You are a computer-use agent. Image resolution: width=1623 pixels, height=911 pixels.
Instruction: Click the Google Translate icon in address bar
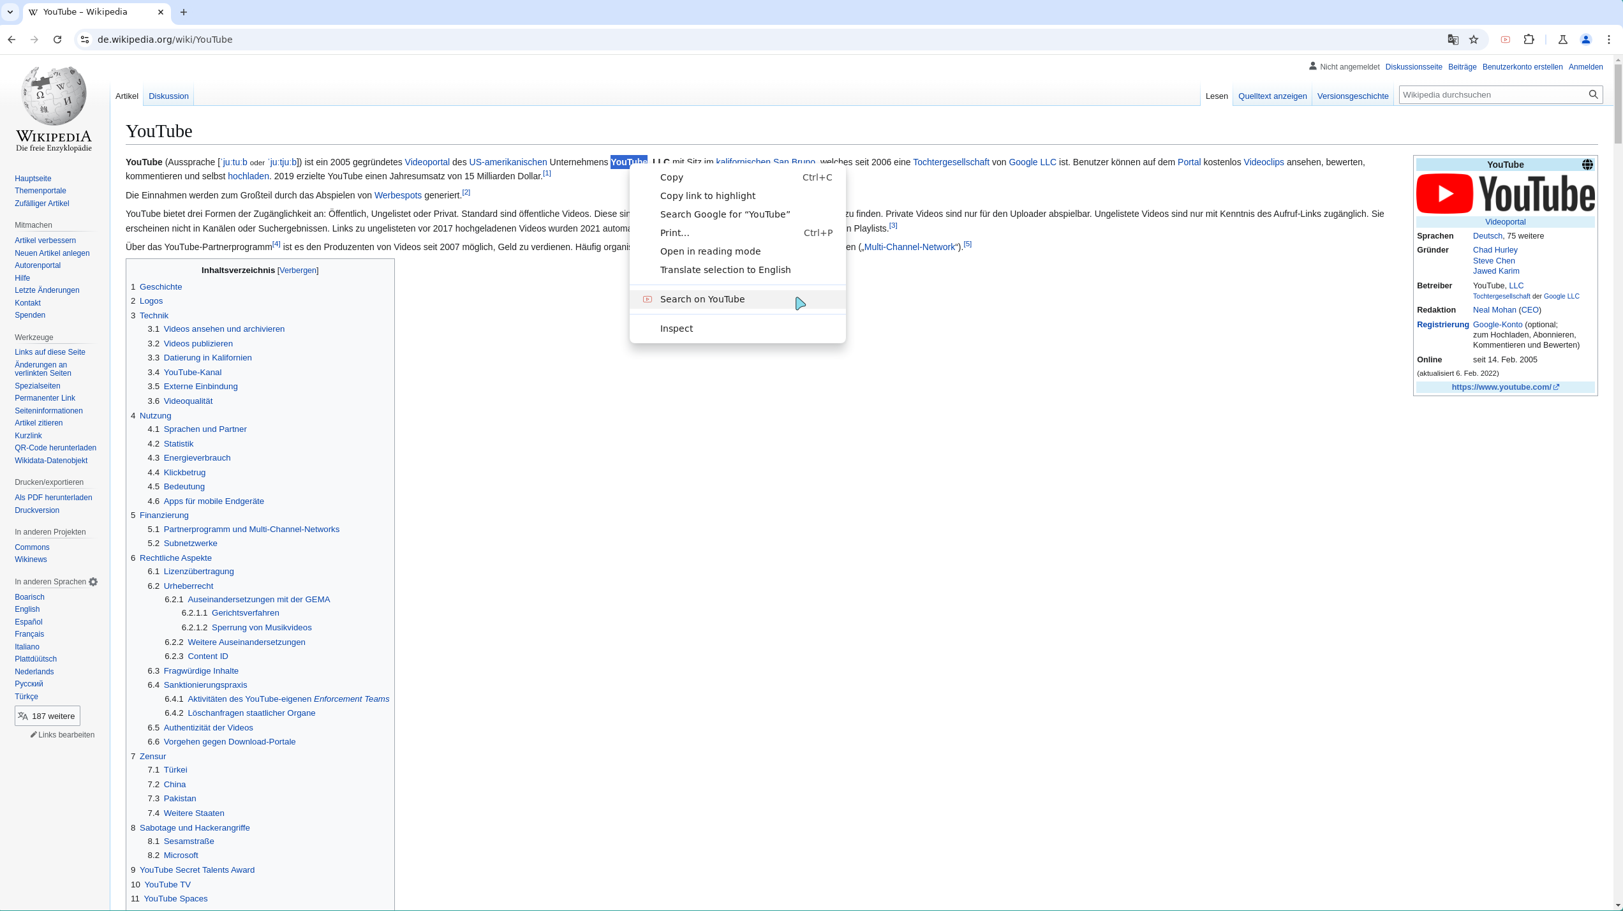[1453, 39]
